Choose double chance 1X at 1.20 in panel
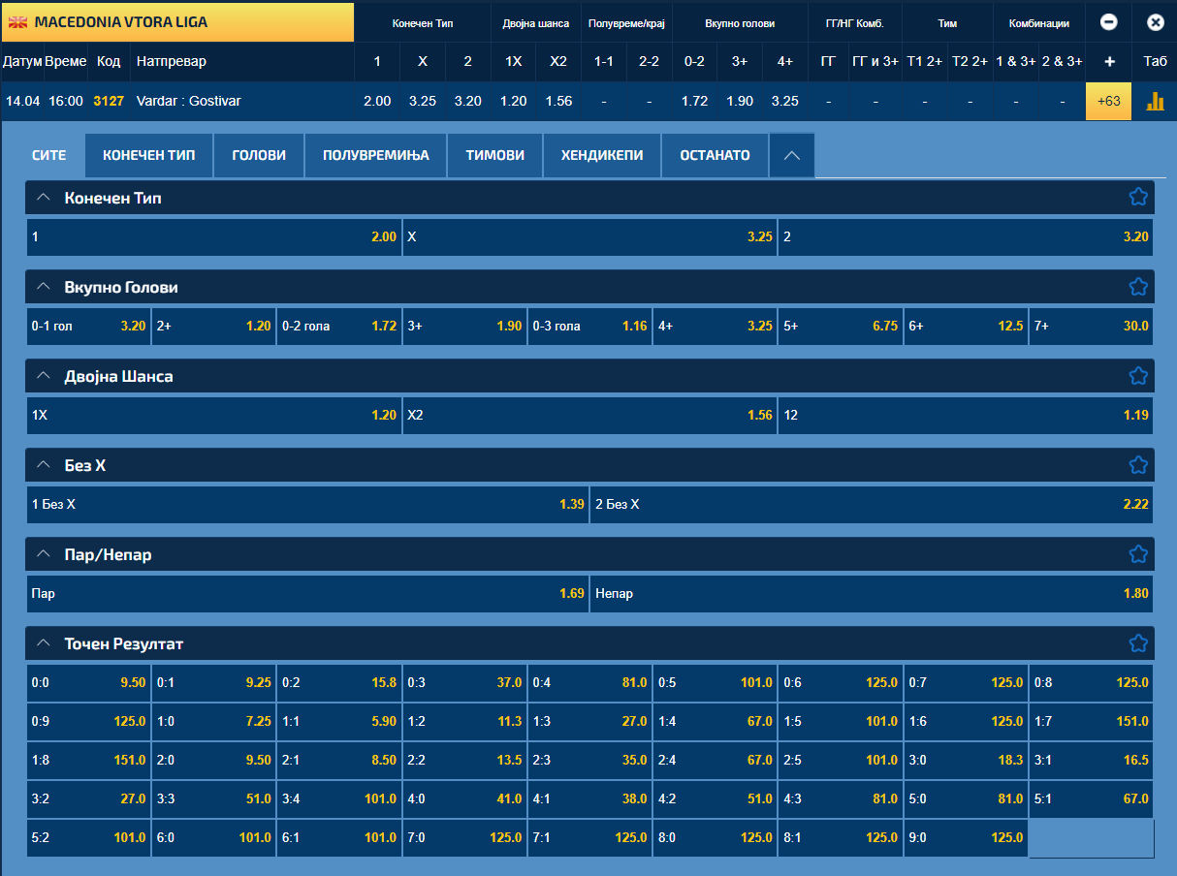 (214, 415)
